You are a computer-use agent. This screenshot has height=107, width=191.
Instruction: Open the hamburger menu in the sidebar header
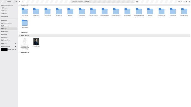[16, 2]
